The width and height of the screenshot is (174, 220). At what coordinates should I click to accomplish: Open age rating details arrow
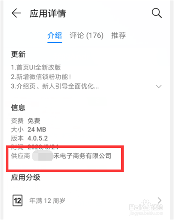point(159,201)
